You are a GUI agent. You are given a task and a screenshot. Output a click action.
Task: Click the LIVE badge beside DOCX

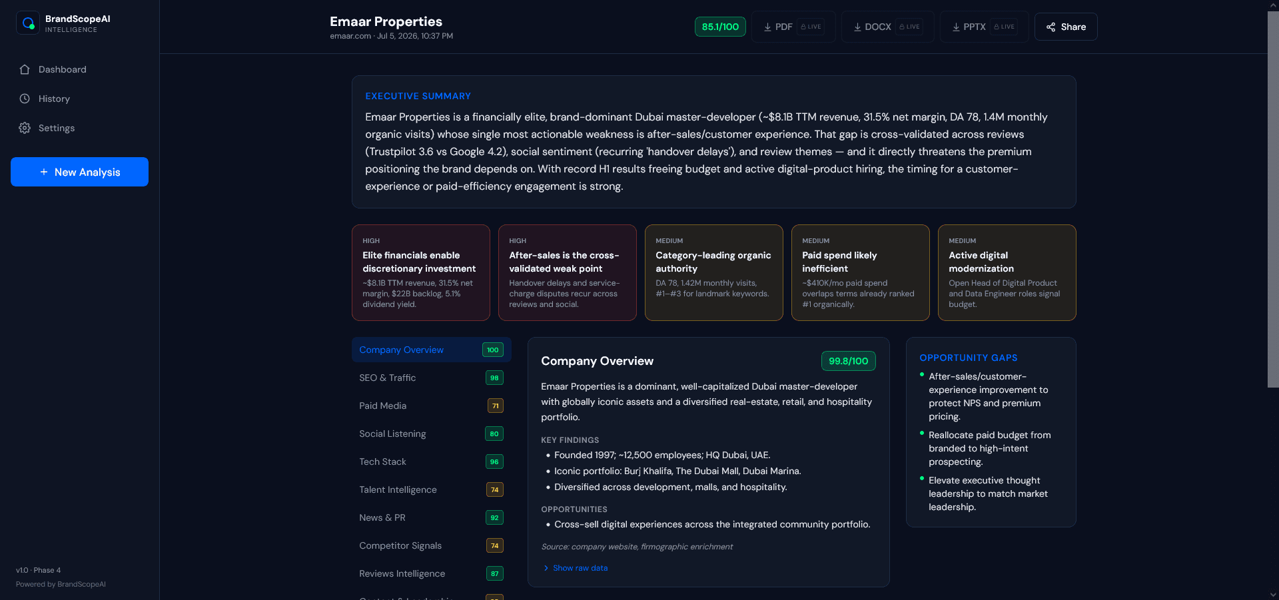[909, 27]
